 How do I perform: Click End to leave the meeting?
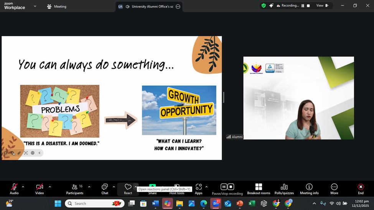coord(361,187)
